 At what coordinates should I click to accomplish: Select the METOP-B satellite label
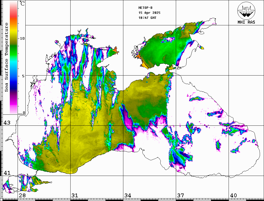pos(145,8)
